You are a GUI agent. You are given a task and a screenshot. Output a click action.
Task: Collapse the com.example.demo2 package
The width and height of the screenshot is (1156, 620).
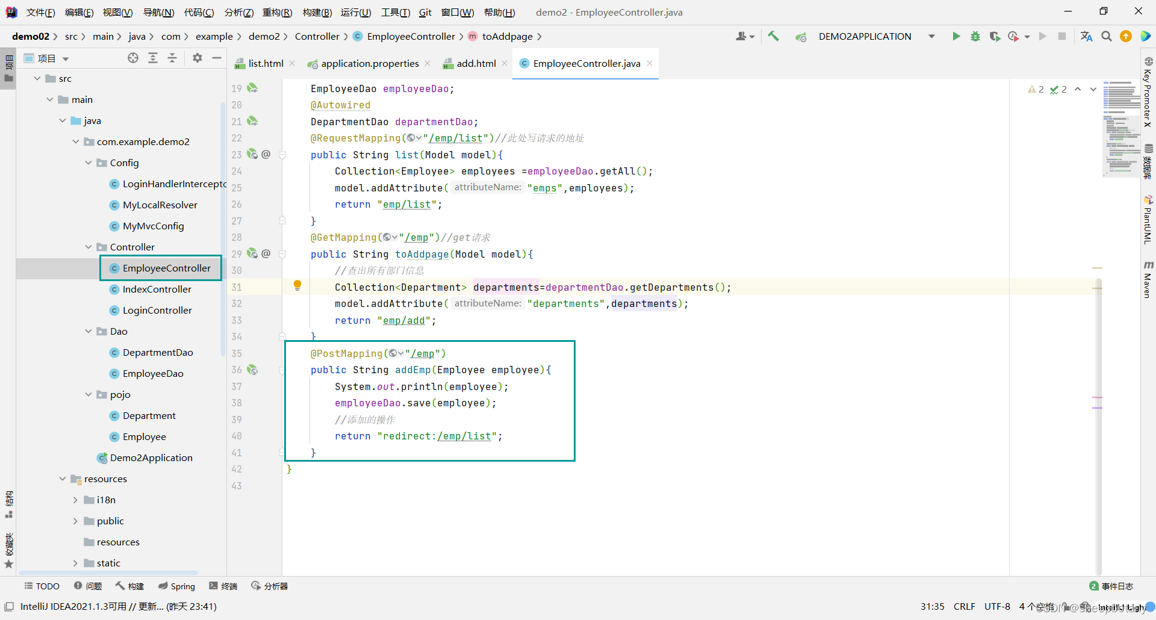[75, 141]
